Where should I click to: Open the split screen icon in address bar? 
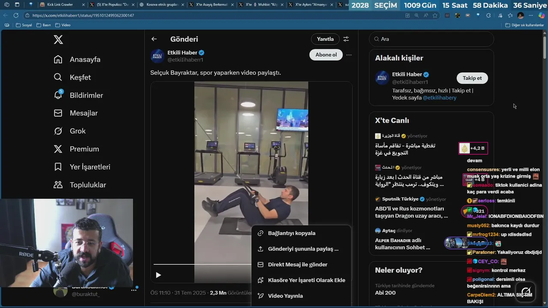point(408,15)
